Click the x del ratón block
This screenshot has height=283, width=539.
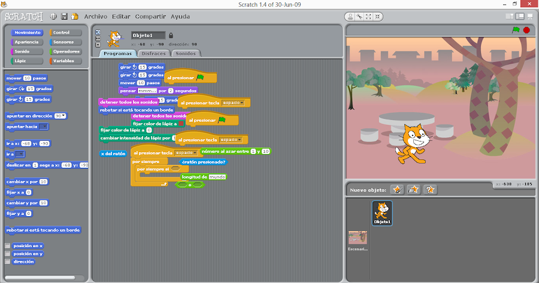(113, 154)
